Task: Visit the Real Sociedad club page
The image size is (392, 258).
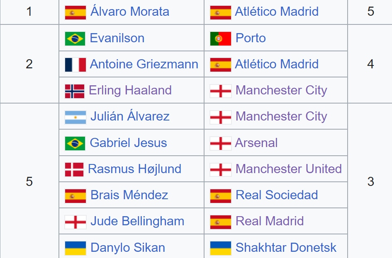Action: [x=277, y=195]
